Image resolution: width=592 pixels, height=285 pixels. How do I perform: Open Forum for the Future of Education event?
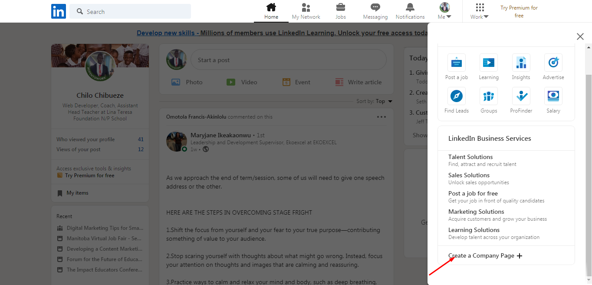tap(100, 259)
